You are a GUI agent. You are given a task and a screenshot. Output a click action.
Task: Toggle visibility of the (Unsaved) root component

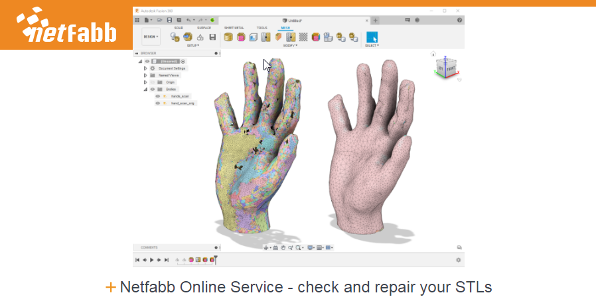pyautogui.click(x=147, y=61)
